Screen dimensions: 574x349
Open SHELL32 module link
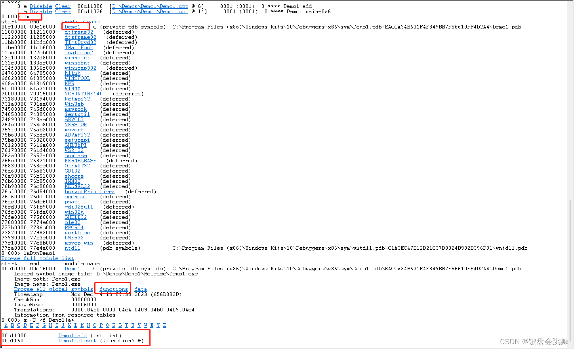76,217
